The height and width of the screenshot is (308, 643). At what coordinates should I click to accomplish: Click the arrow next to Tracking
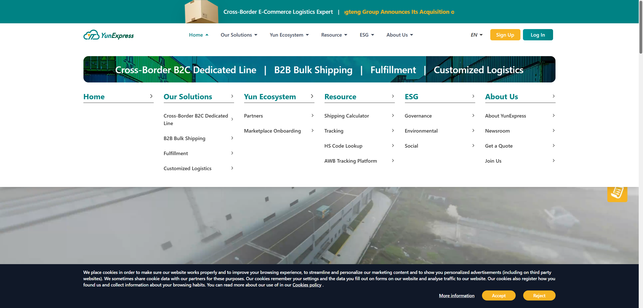pos(393,131)
